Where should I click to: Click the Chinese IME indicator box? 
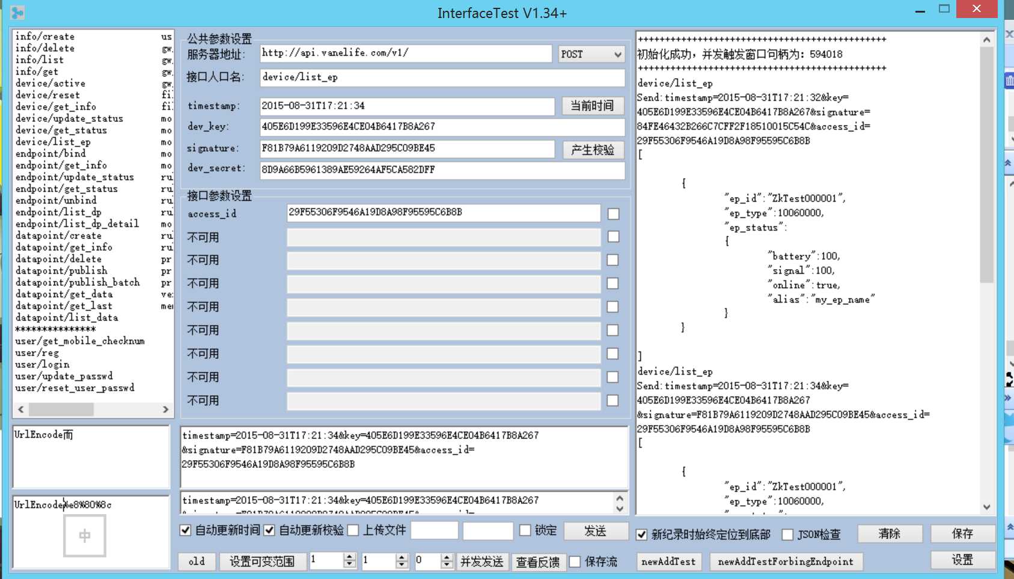(x=85, y=535)
